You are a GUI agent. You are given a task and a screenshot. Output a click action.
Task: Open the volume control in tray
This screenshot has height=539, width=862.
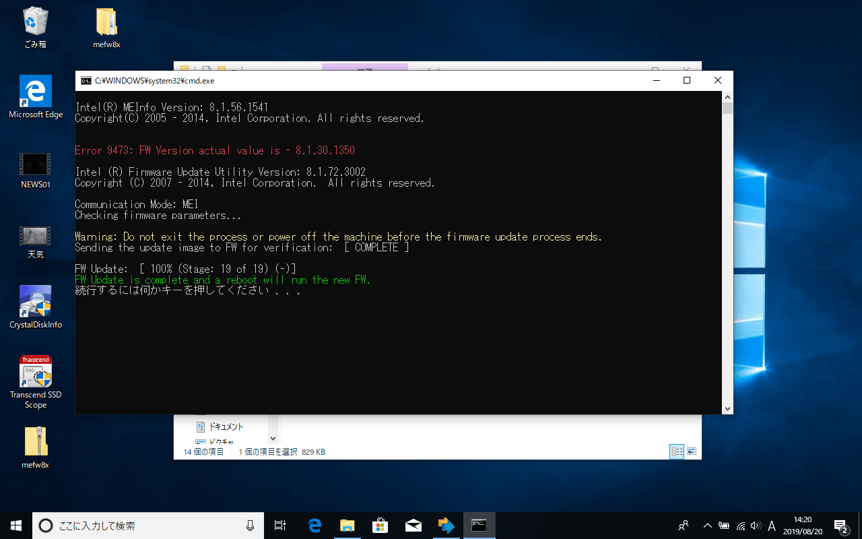tap(756, 526)
